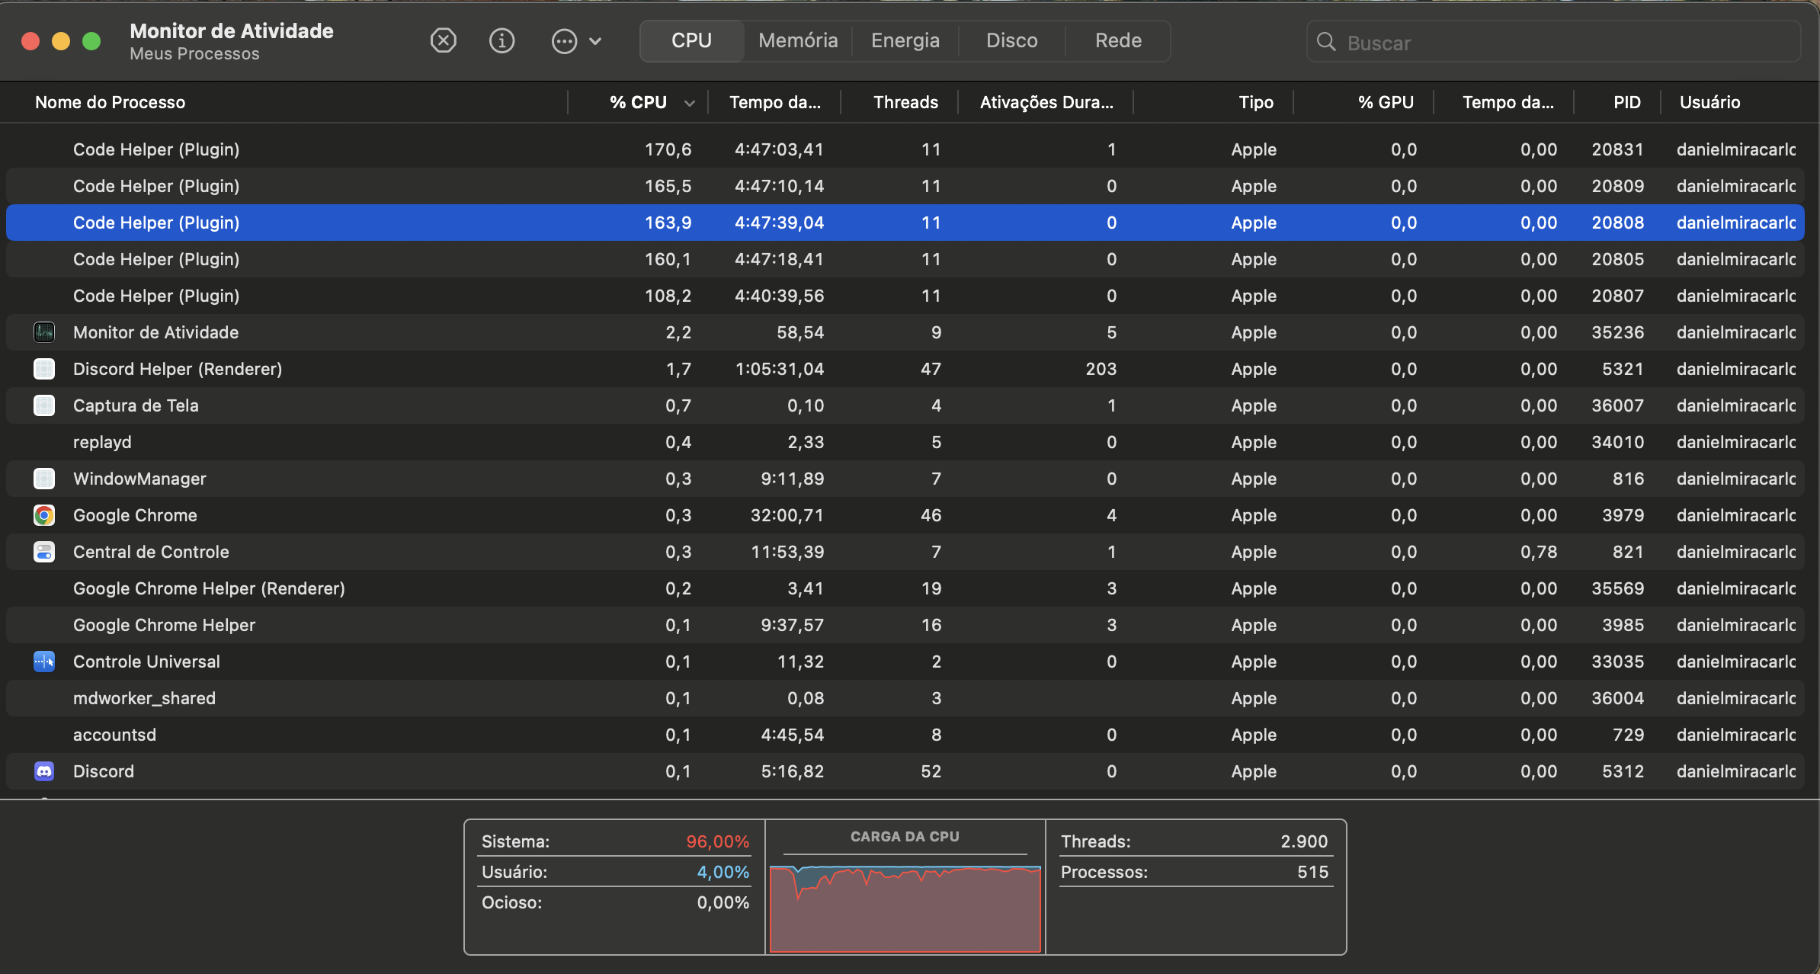
Task: Expand the dropdown chevron beside ellipsis button
Action: tap(596, 41)
